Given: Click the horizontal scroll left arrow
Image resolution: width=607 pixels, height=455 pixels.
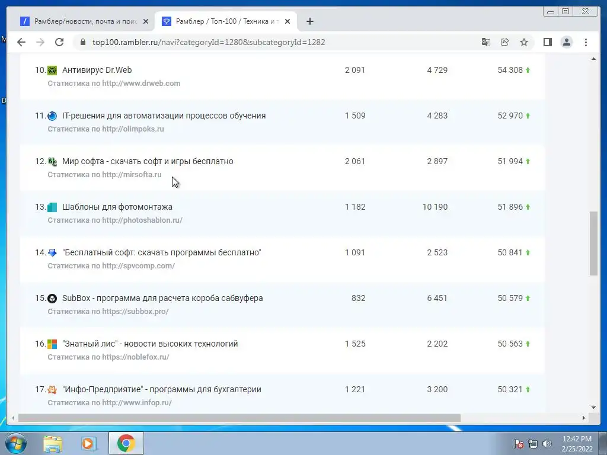Looking at the screenshot, I should tap(13, 418).
